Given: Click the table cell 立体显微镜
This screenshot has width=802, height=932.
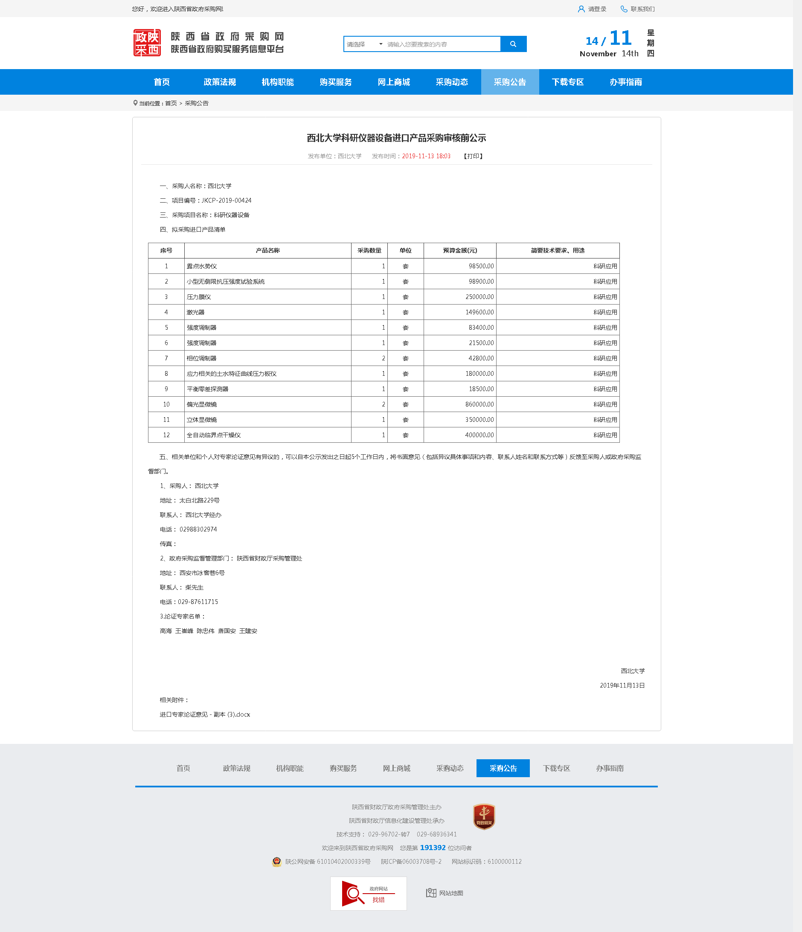Looking at the screenshot, I should pos(267,420).
